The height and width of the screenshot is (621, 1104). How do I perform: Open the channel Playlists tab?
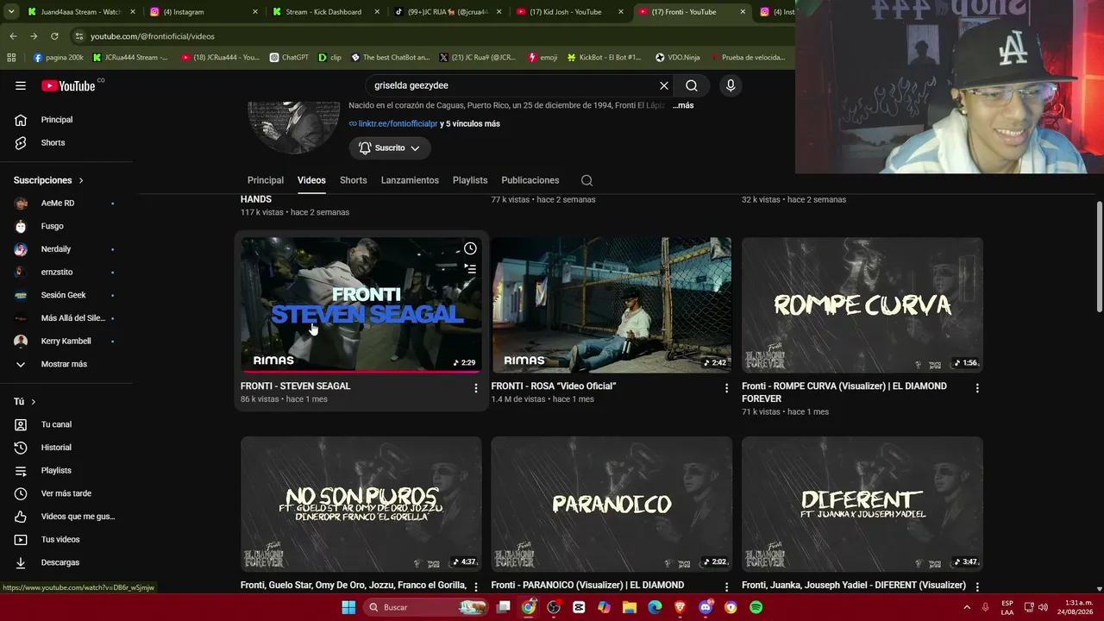[470, 180]
